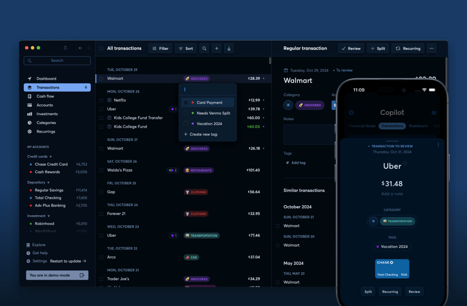Open the Clothing category on the Gap row
Image resolution: width=467 pixels, height=306 pixels.
point(196,192)
